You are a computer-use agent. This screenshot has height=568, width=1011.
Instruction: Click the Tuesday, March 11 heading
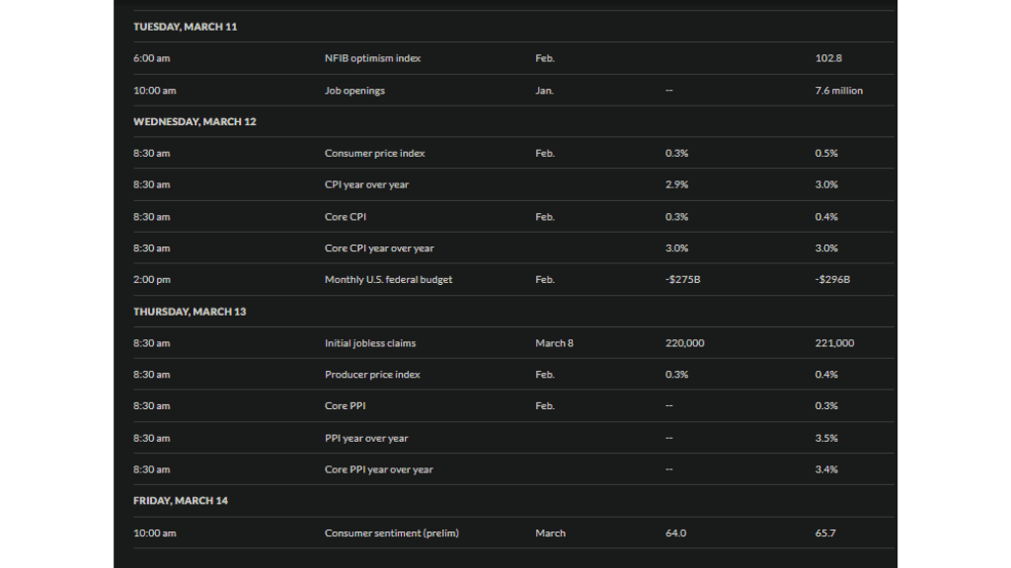coord(185,27)
